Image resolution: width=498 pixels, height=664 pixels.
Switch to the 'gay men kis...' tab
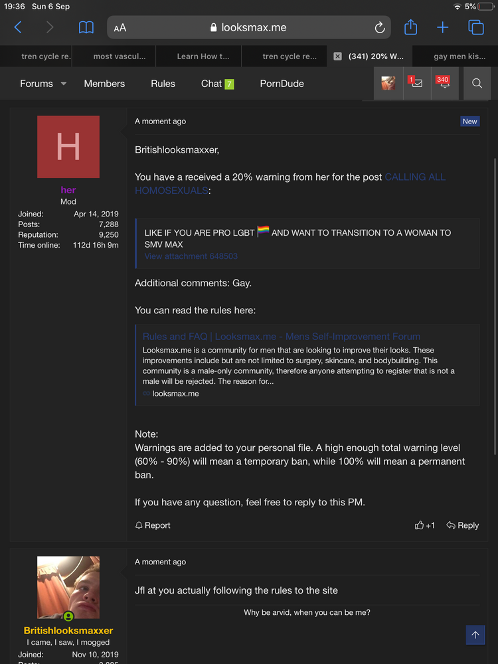point(459,56)
